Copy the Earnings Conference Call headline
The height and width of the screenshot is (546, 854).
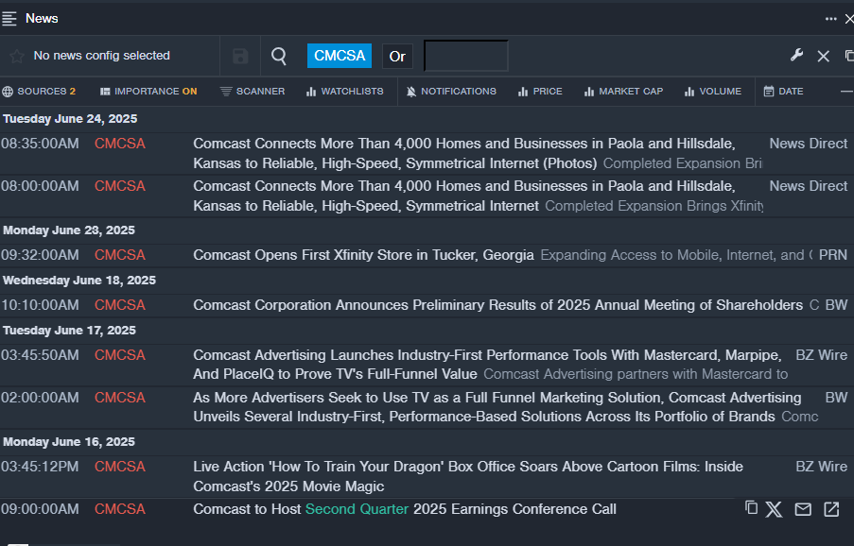[751, 508]
